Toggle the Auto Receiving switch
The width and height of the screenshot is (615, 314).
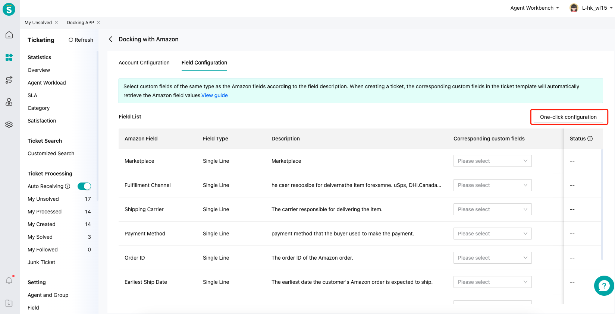click(x=84, y=186)
